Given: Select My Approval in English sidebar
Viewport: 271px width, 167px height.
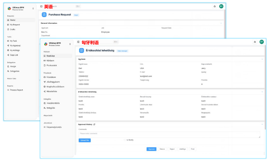Looking at the screenshot, I should (15, 45).
